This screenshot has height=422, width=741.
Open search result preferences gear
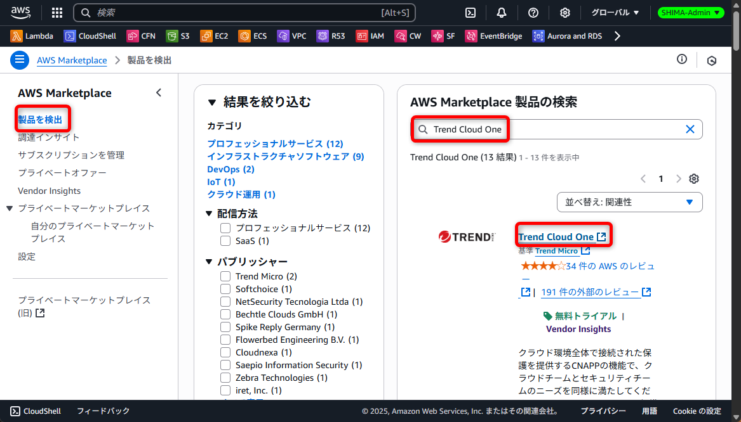tap(694, 179)
